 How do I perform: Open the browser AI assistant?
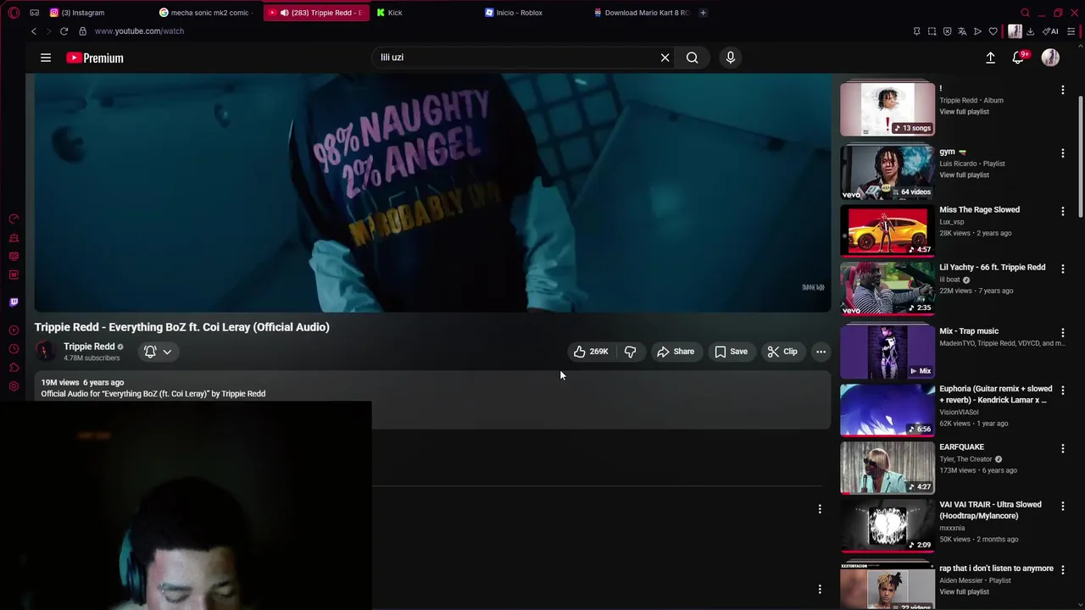click(1051, 31)
